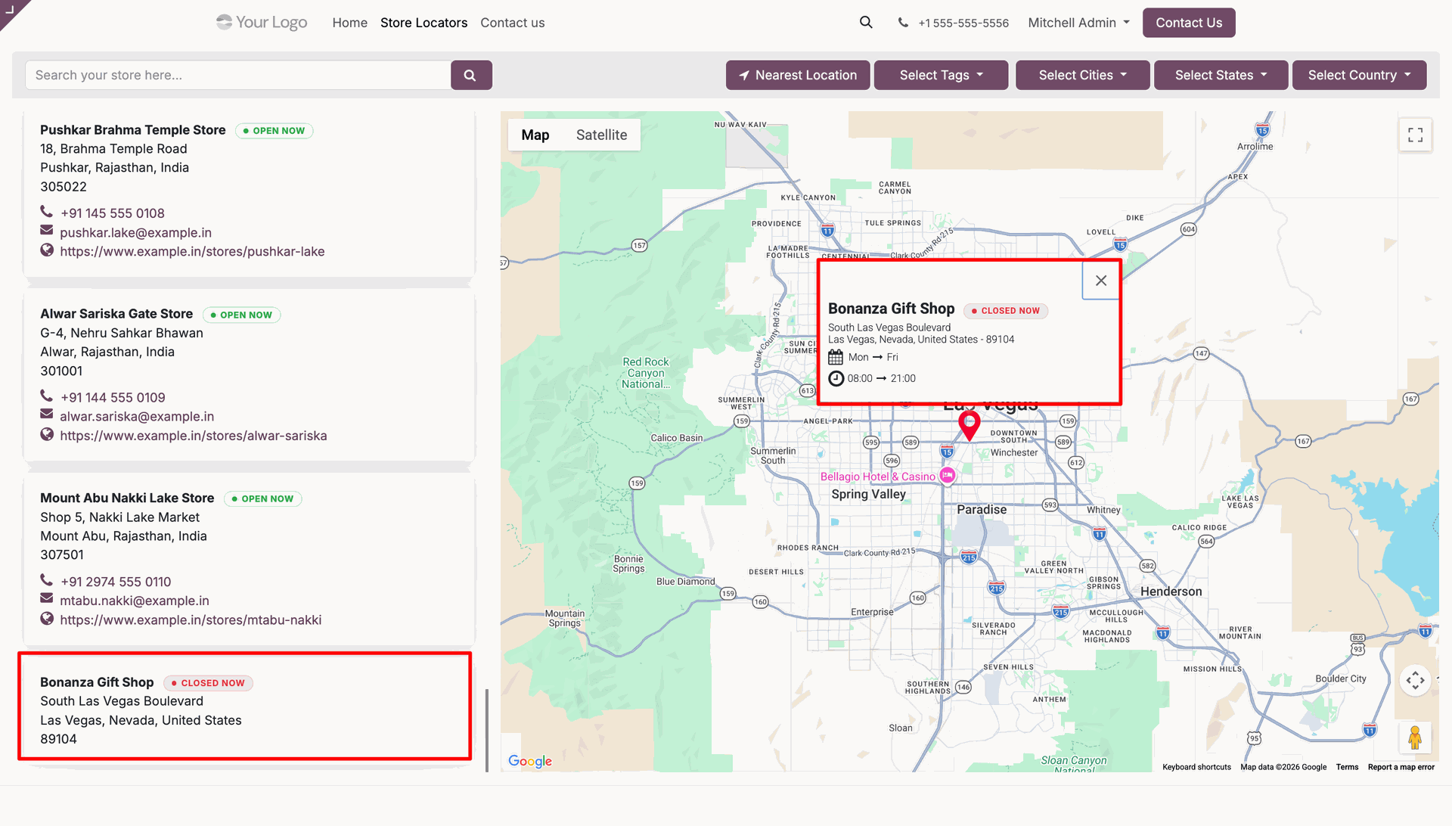Open the pushkar.lake@example.in email link
The width and height of the screenshot is (1452, 826).
(x=135, y=232)
